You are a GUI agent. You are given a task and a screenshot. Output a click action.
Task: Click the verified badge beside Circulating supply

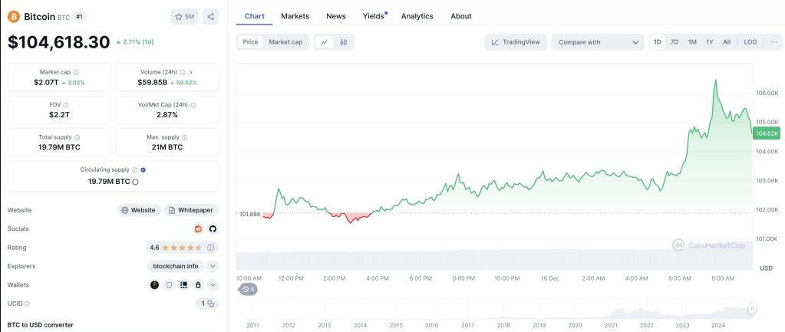tap(143, 170)
